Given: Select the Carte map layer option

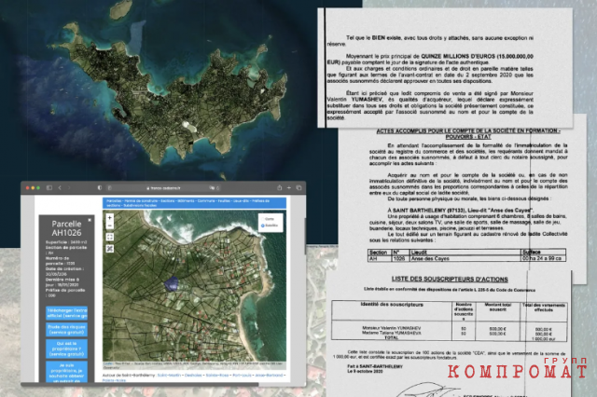Looking at the screenshot, I should tap(270, 219).
